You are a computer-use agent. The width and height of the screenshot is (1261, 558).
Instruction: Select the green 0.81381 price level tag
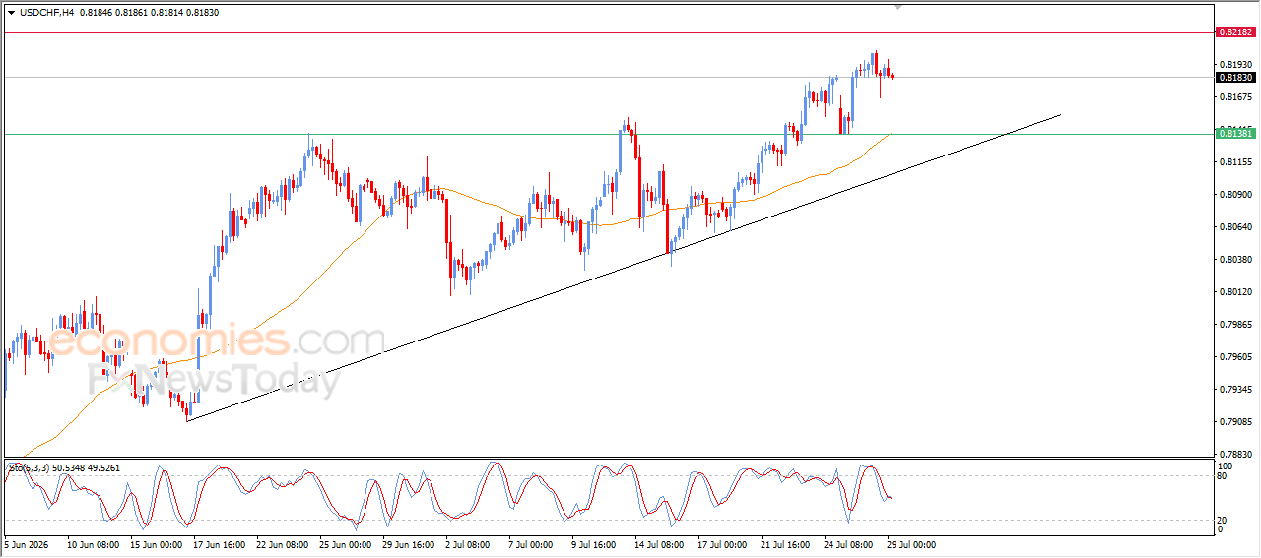click(1235, 133)
